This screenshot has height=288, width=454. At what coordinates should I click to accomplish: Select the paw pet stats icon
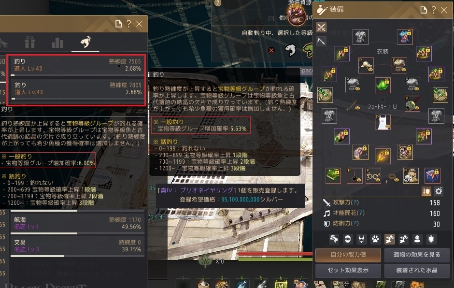[x=375, y=239]
